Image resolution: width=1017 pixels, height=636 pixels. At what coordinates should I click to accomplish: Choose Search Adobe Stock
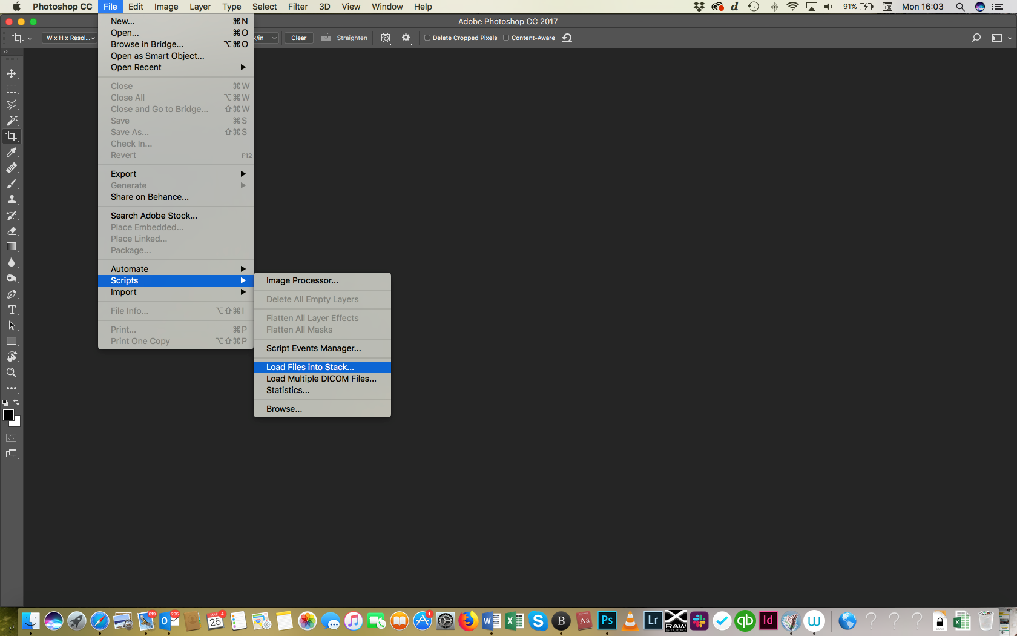176,216
